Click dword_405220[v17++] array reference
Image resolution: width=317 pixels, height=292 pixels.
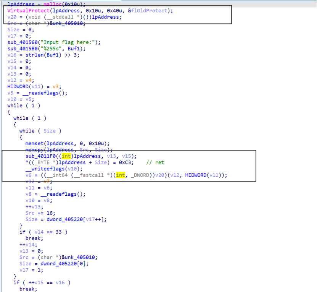pos(75,219)
